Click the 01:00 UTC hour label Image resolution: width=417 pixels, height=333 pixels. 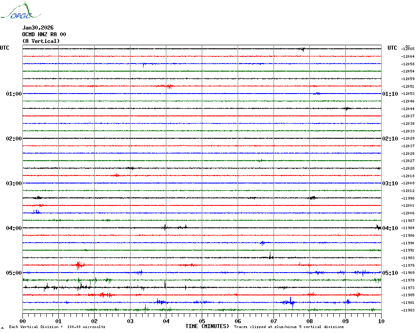pyautogui.click(x=13, y=94)
